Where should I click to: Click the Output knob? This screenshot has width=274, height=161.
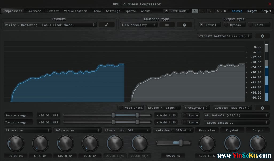pos(258,143)
